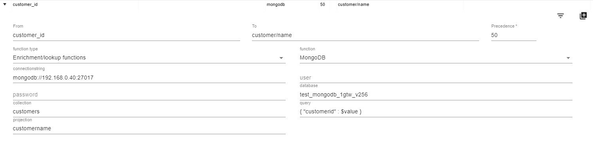
Task: Edit the Precedence field value 50
Action: click(513, 35)
